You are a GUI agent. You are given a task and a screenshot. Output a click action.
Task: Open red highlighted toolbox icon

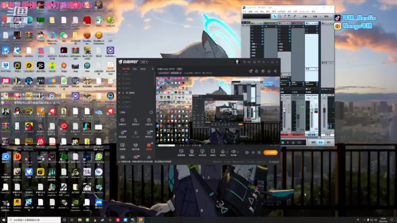[149, 145]
